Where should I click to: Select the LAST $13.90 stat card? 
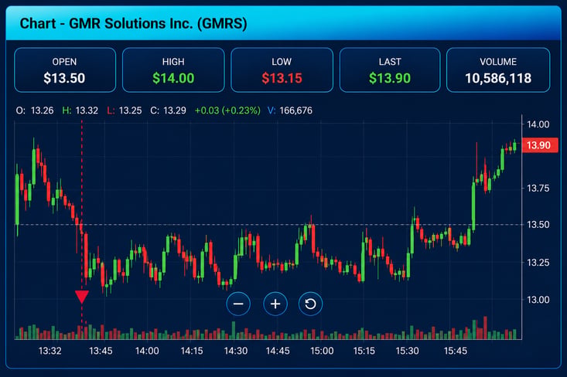pyautogui.click(x=390, y=70)
